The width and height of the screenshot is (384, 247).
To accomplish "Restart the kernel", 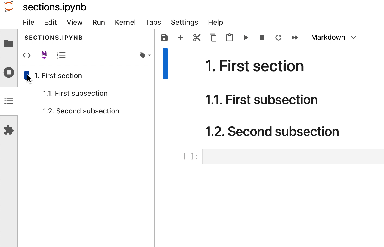I will click(278, 38).
